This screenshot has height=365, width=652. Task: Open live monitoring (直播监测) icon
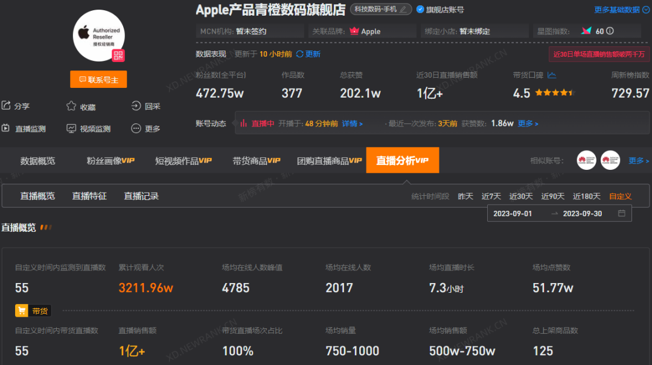pos(6,128)
